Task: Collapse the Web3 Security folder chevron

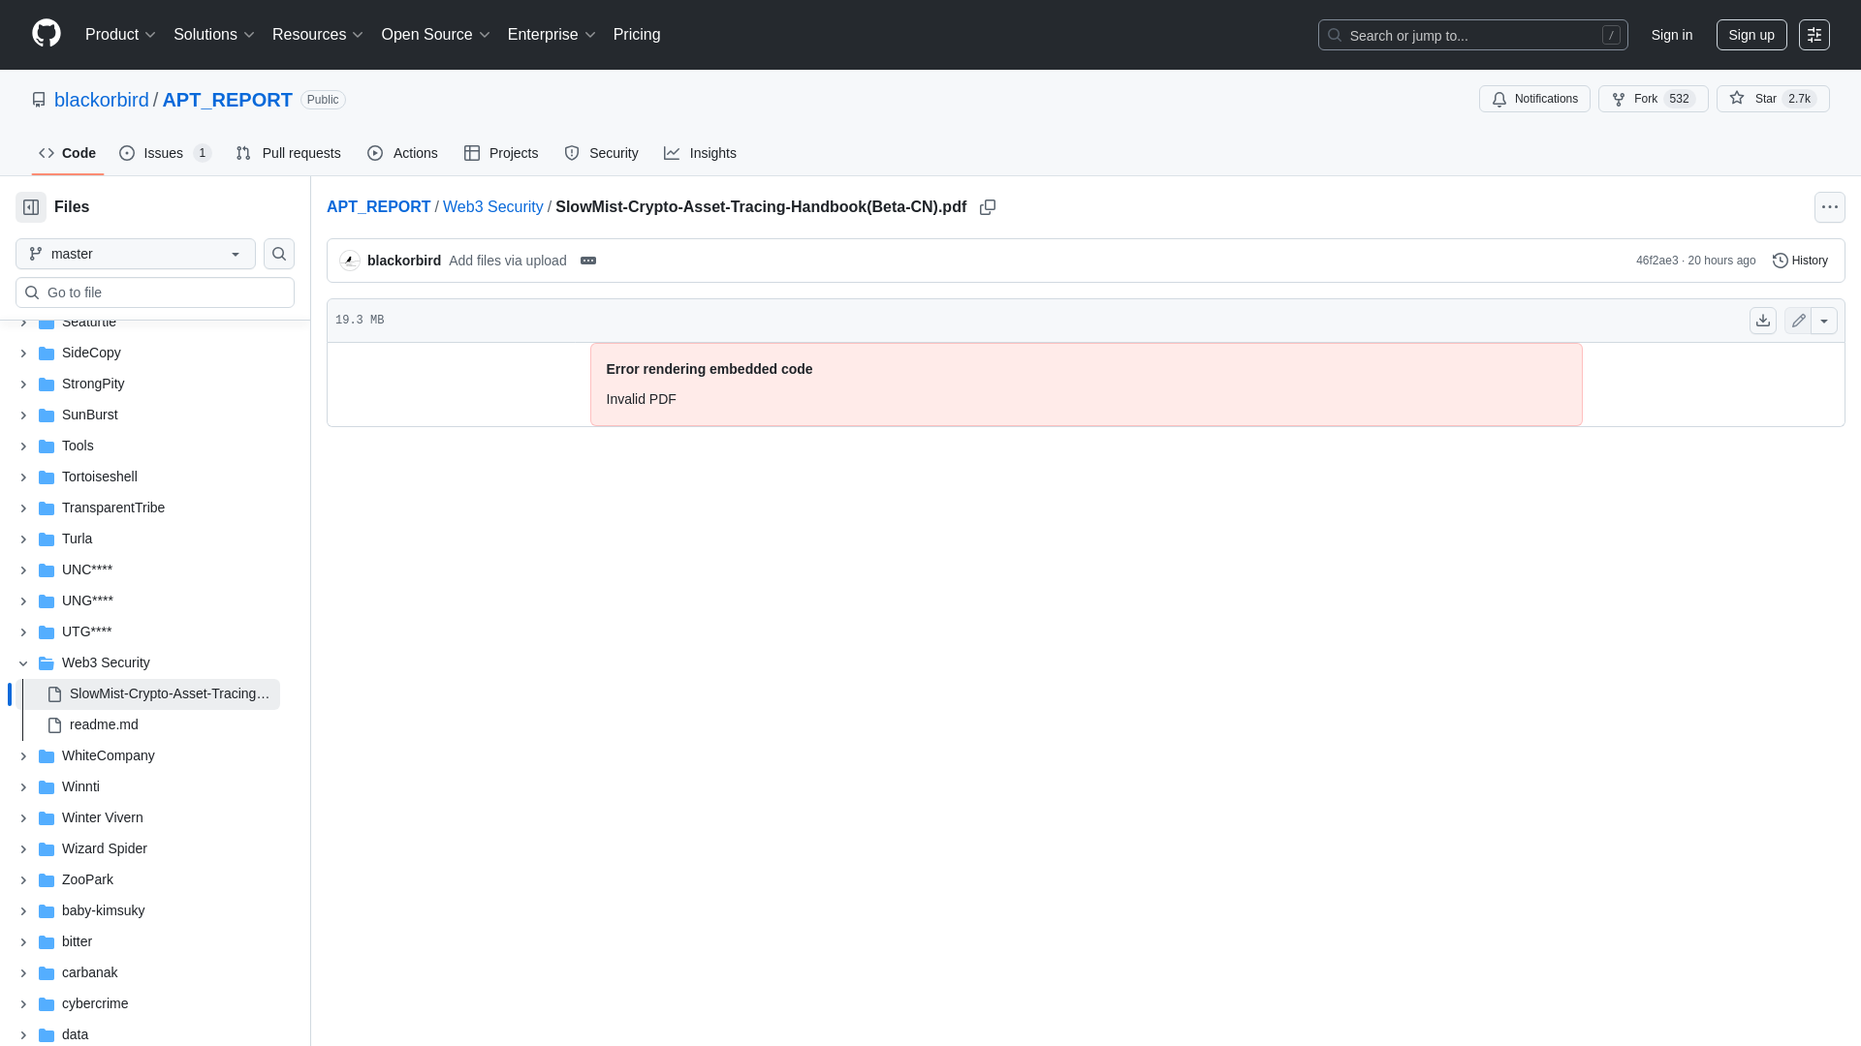Action: point(23,663)
